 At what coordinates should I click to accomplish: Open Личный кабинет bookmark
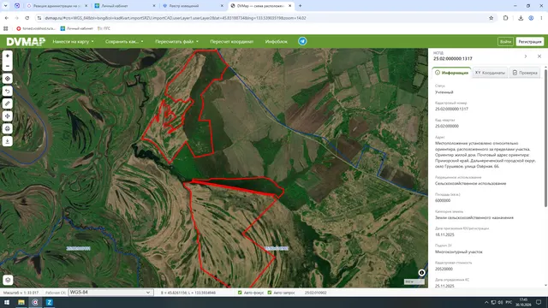pos(77,28)
